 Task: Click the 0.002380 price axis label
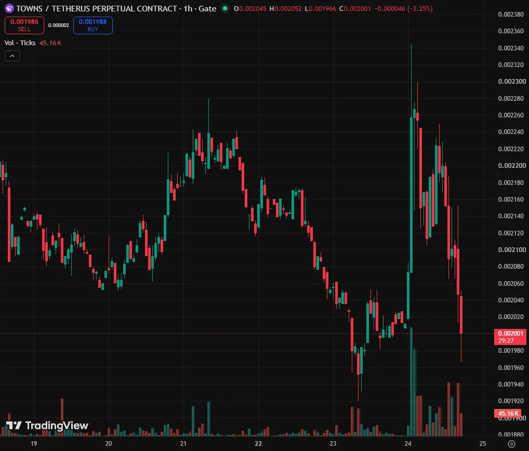511,14
